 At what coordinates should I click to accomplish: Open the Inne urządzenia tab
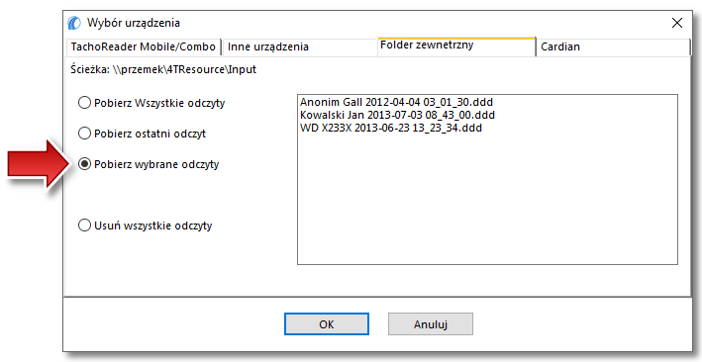(x=300, y=46)
